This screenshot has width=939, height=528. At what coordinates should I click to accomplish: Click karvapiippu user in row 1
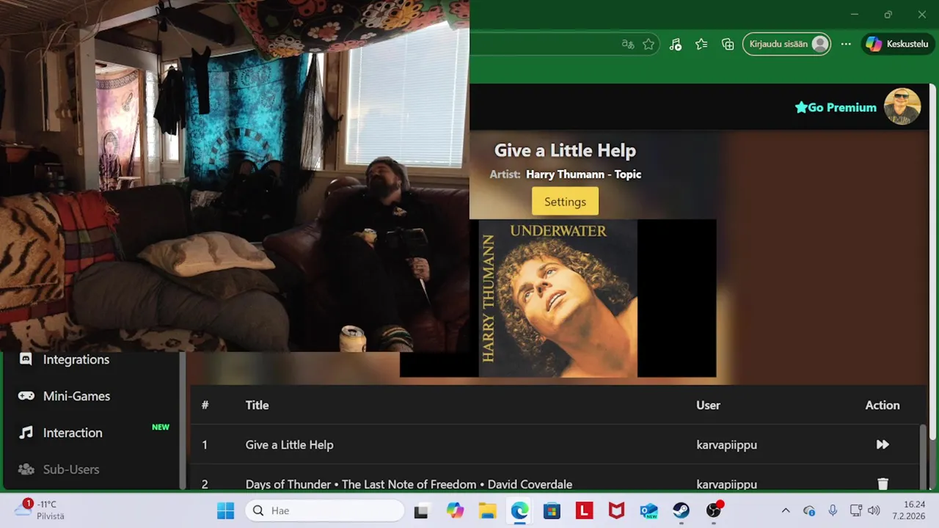[x=726, y=444]
